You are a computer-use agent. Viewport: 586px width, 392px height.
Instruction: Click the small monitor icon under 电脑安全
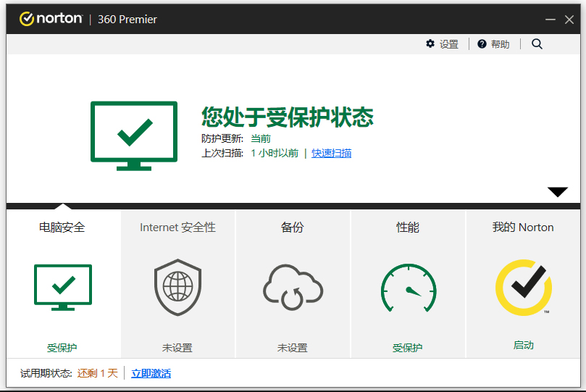click(63, 288)
